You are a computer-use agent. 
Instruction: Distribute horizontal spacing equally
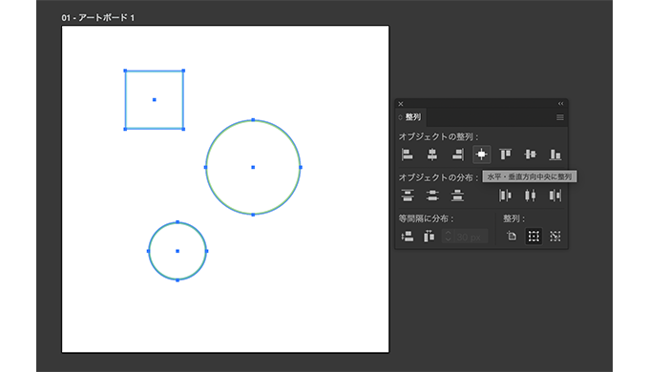(429, 237)
